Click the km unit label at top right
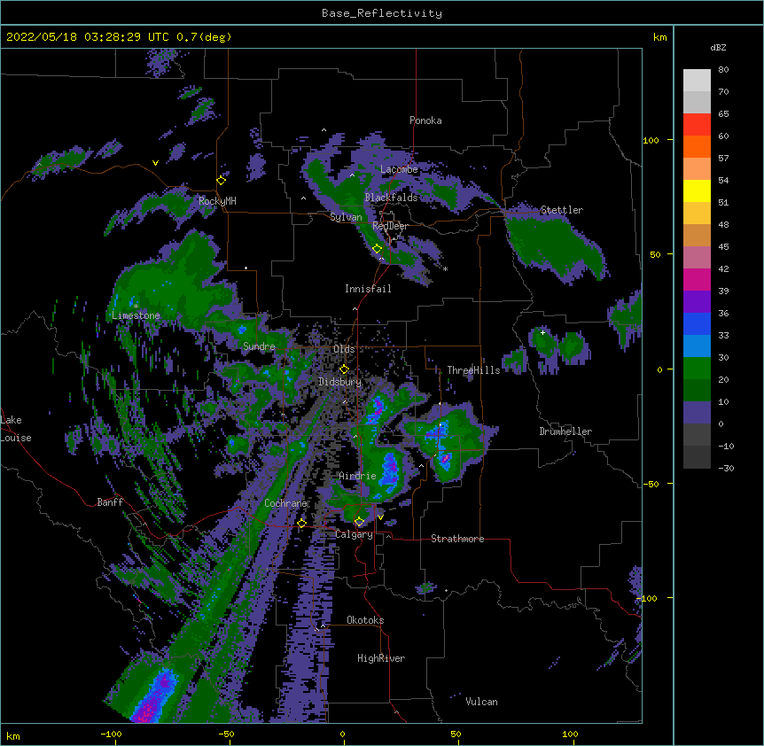This screenshot has width=764, height=746. pos(659,37)
